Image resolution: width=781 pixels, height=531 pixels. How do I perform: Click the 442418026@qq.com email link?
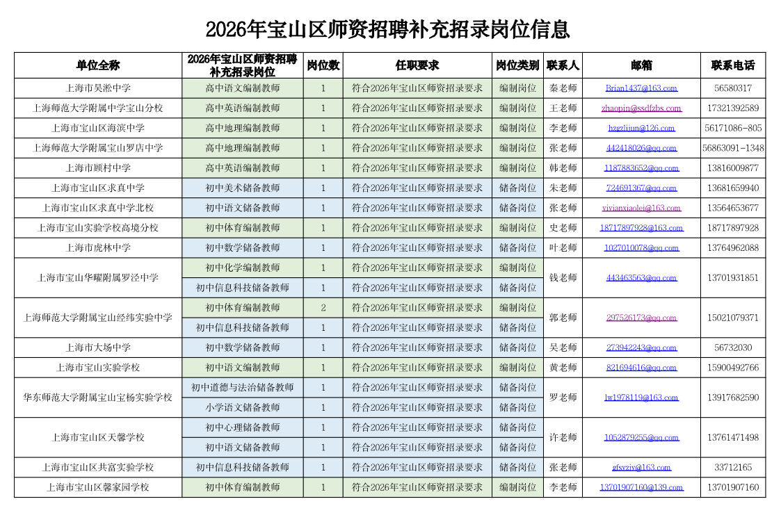[641, 148]
